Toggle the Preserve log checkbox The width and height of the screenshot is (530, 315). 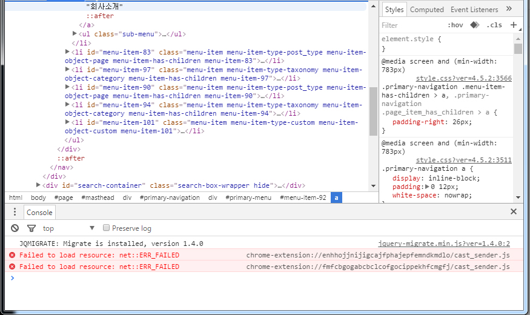(106, 227)
